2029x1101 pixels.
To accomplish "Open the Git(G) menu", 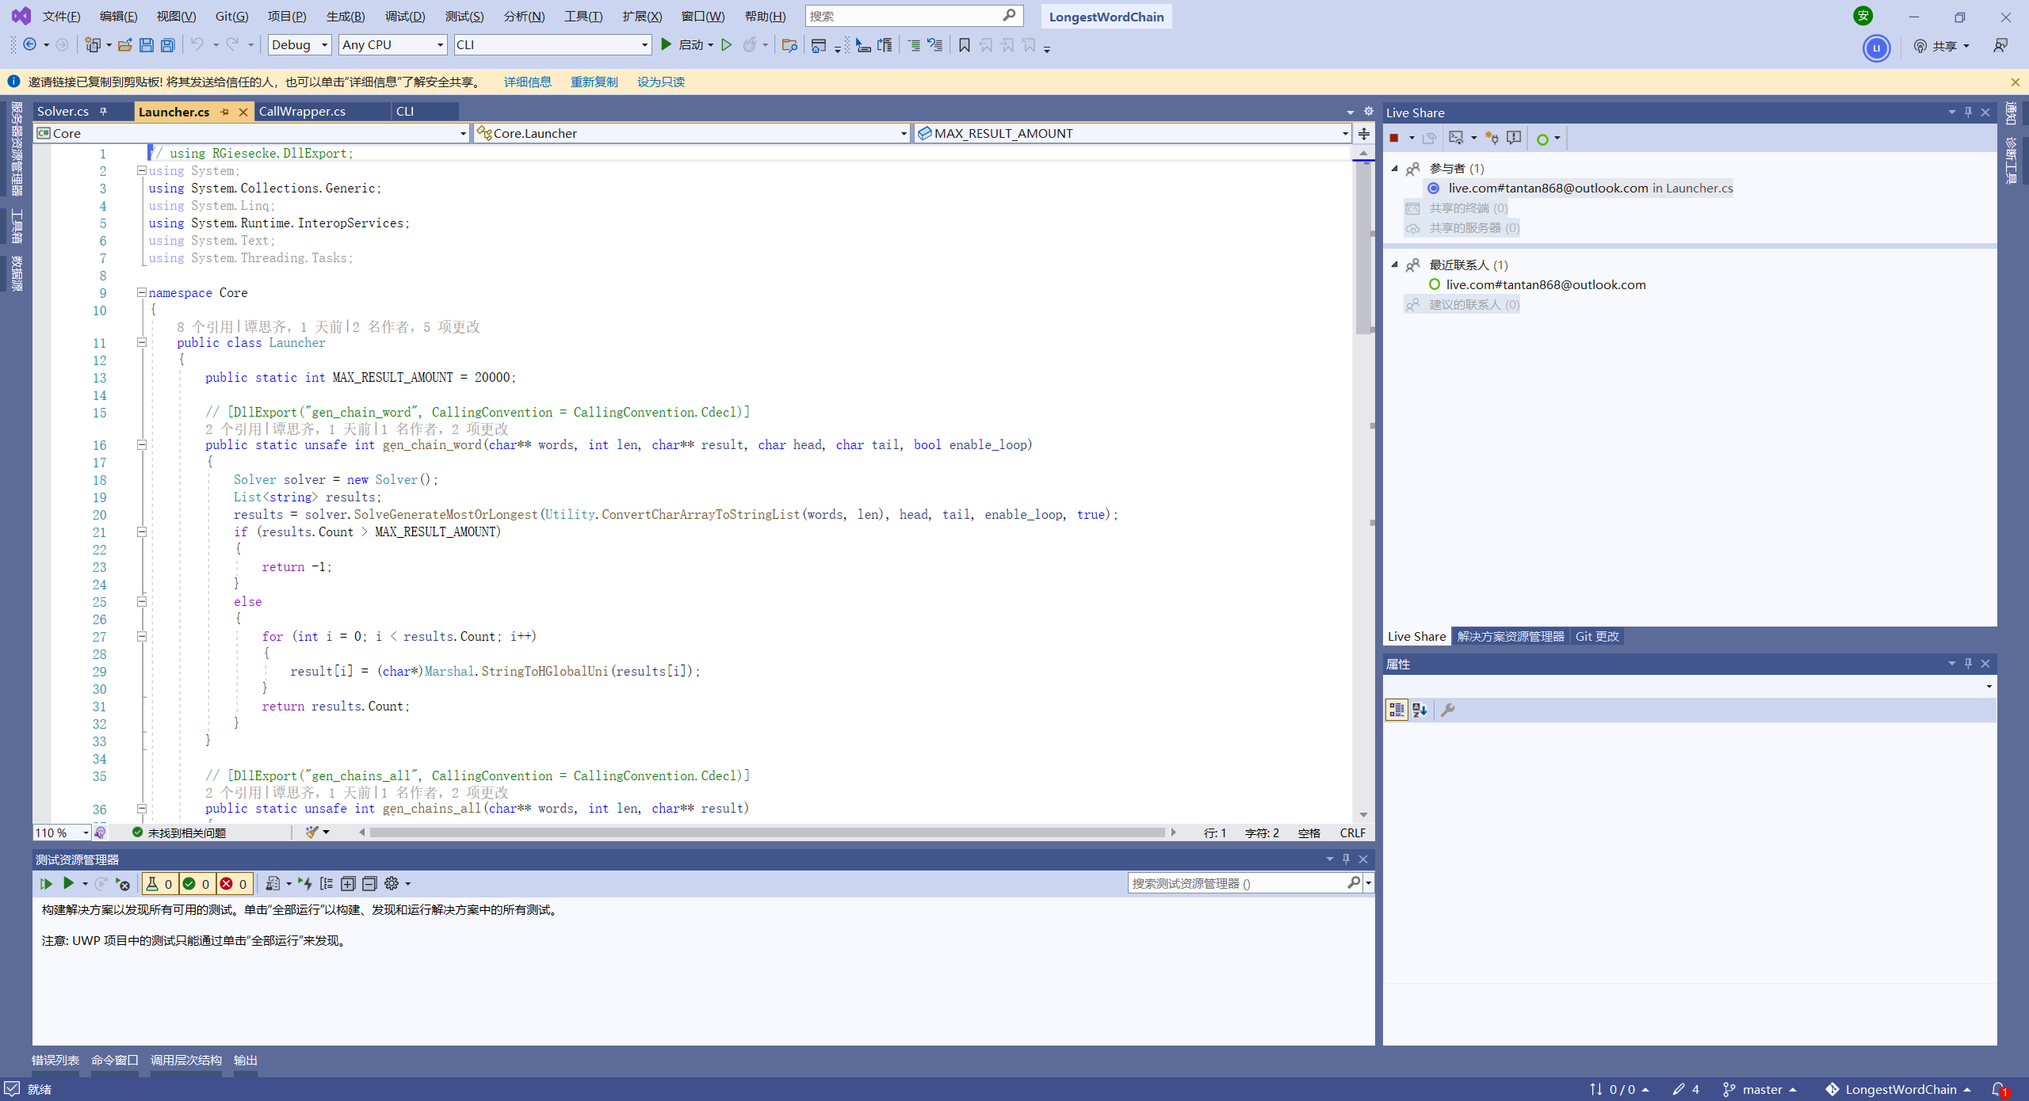I will pos(231,16).
